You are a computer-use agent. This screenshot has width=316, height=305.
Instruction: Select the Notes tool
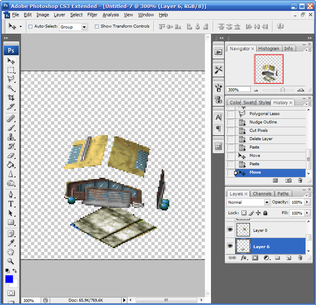pyautogui.click(x=11, y=234)
